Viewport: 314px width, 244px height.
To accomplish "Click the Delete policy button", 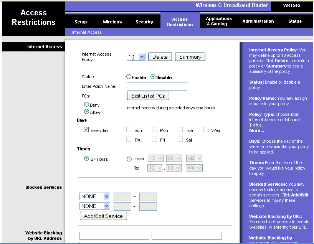I will click(160, 57).
